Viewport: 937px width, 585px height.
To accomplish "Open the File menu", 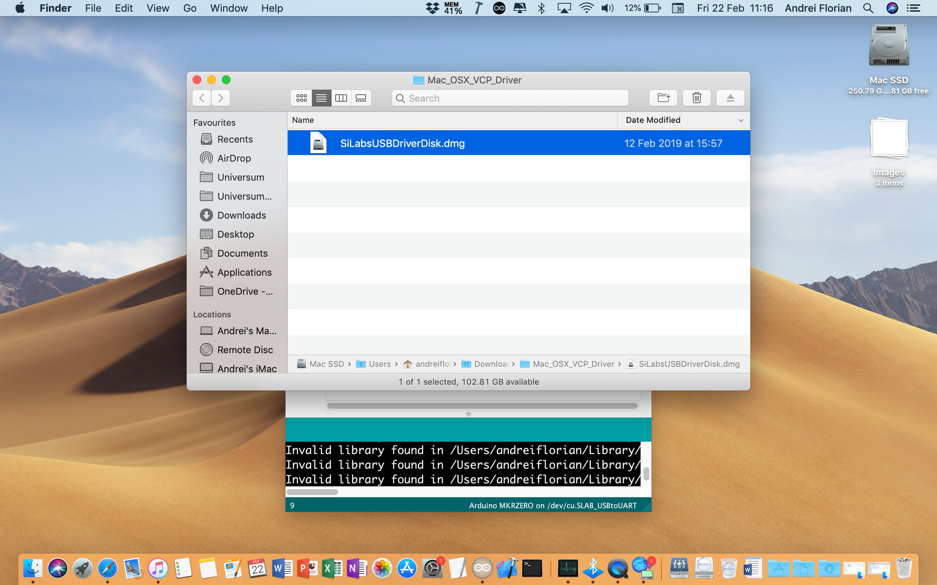I will [93, 8].
